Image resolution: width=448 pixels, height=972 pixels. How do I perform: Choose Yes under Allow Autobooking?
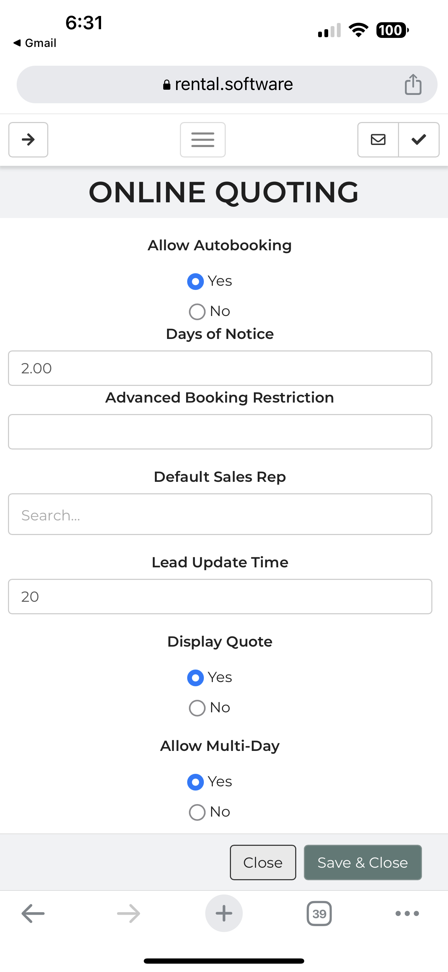click(x=196, y=282)
